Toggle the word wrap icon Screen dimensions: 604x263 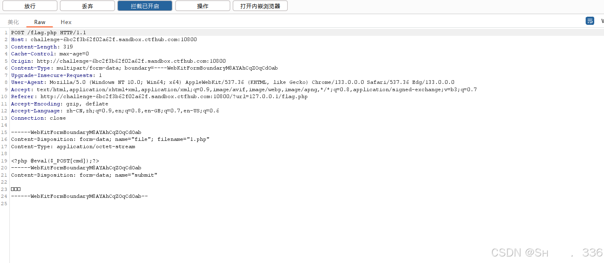pos(590,21)
